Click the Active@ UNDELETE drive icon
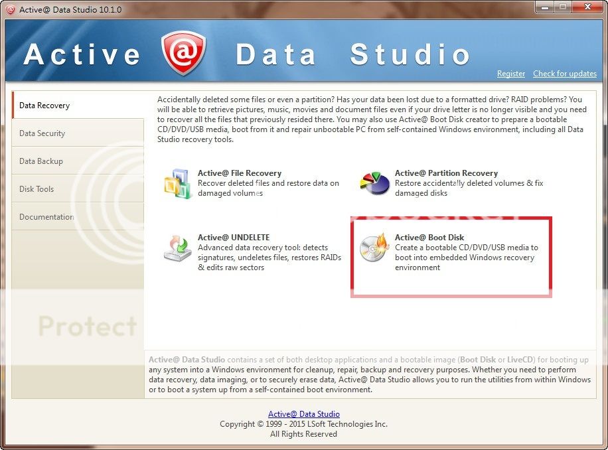The height and width of the screenshot is (450, 608). (x=178, y=248)
